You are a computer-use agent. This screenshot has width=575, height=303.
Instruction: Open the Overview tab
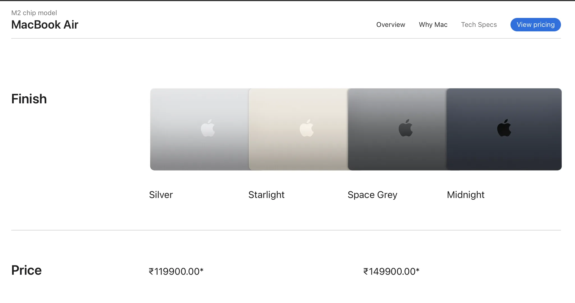click(x=390, y=25)
